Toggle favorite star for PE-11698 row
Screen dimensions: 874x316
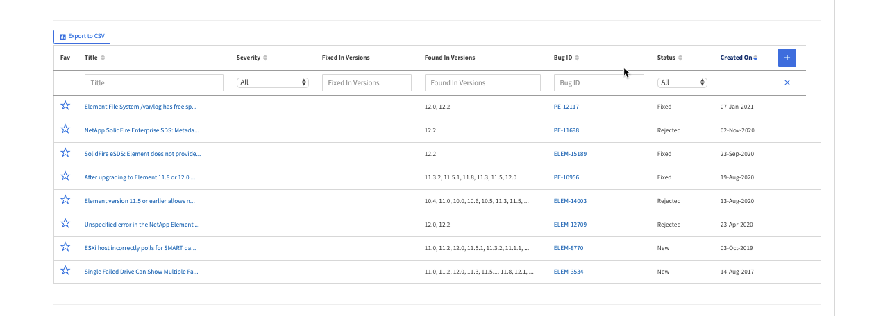pyautogui.click(x=65, y=130)
